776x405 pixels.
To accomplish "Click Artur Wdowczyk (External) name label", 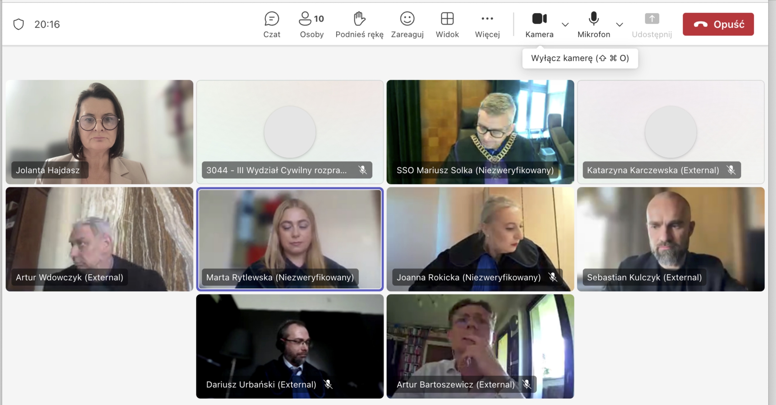I will 69,277.
